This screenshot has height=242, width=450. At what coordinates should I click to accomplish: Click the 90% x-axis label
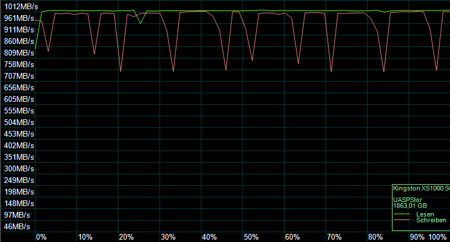[417, 237]
